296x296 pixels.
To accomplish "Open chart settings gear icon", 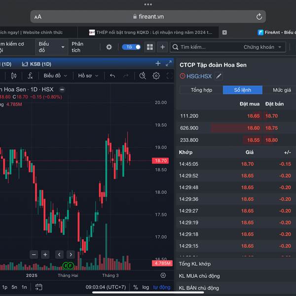I will click(156, 76).
